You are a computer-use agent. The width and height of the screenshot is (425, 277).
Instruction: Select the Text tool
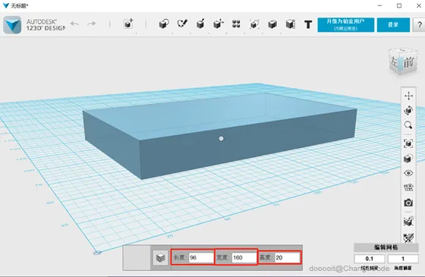click(x=308, y=24)
